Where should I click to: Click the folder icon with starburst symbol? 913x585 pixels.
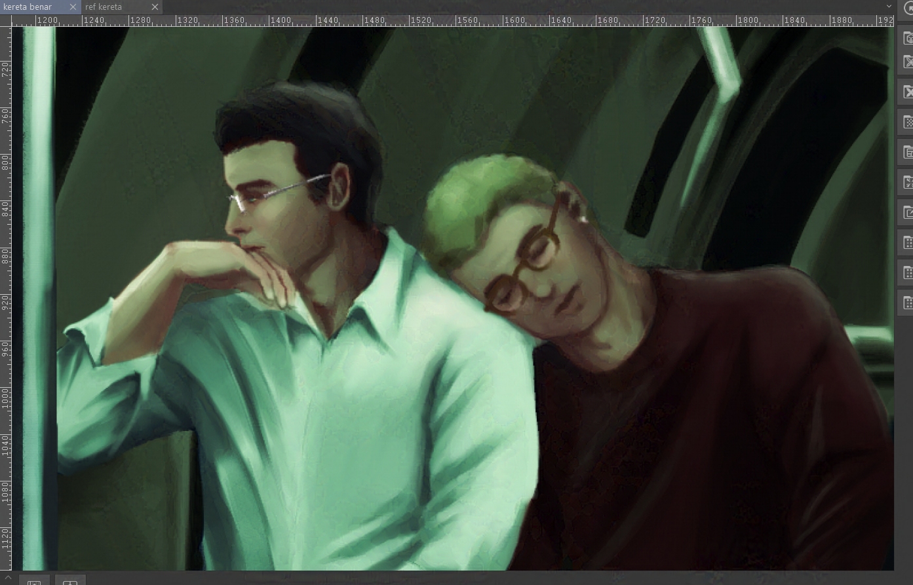pos(908,183)
